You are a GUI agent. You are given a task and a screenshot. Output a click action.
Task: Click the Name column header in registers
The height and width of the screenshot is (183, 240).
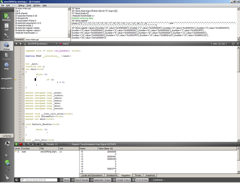click(x=89, y=149)
